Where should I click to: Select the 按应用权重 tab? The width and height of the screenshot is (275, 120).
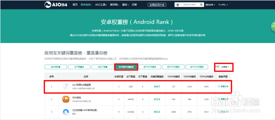click(56, 67)
